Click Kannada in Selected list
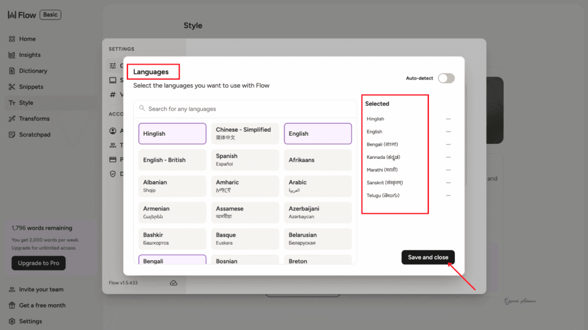This screenshot has width=588, height=330. [383, 157]
